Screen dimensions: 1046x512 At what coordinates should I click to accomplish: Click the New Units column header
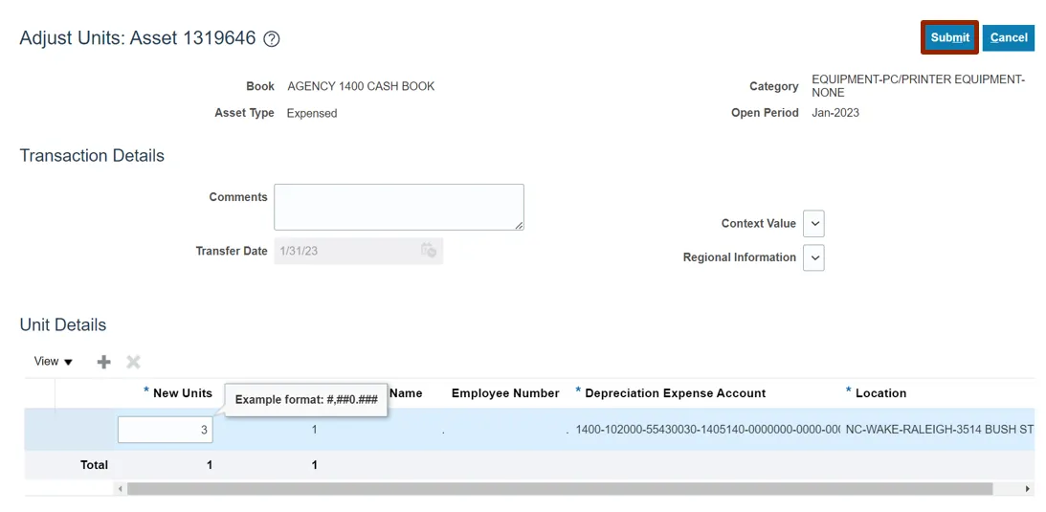[x=178, y=392]
